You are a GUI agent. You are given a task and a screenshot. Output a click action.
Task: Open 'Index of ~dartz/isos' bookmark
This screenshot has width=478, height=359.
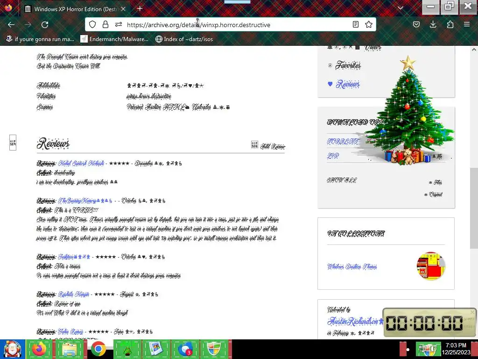point(184,39)
